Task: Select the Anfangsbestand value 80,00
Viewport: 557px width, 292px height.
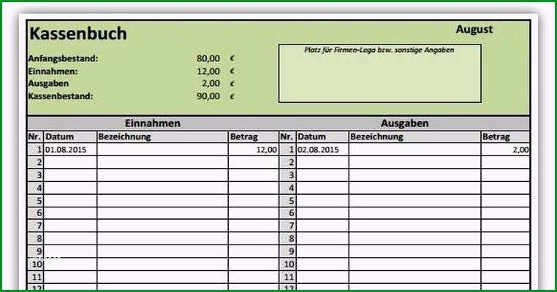Action: [208, 58]
